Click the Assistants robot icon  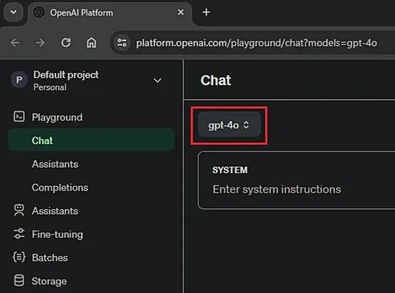19,211
